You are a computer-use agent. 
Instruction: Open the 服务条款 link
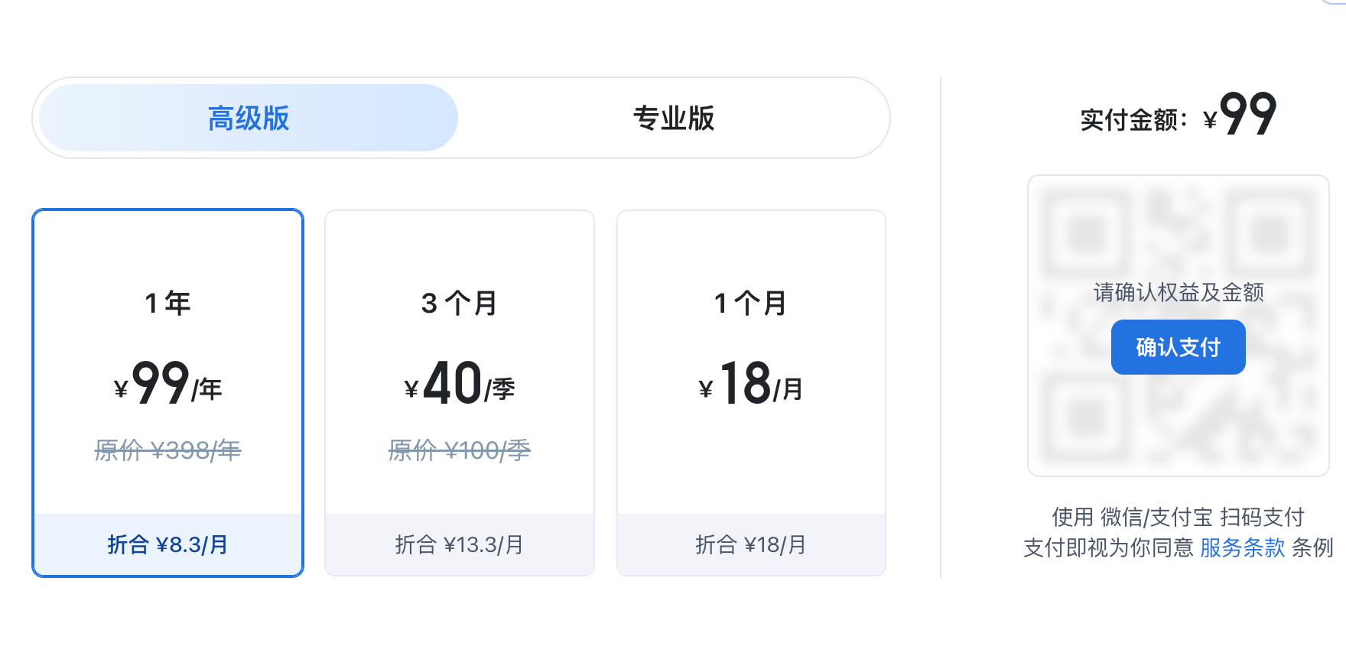tap(1242, 547)
